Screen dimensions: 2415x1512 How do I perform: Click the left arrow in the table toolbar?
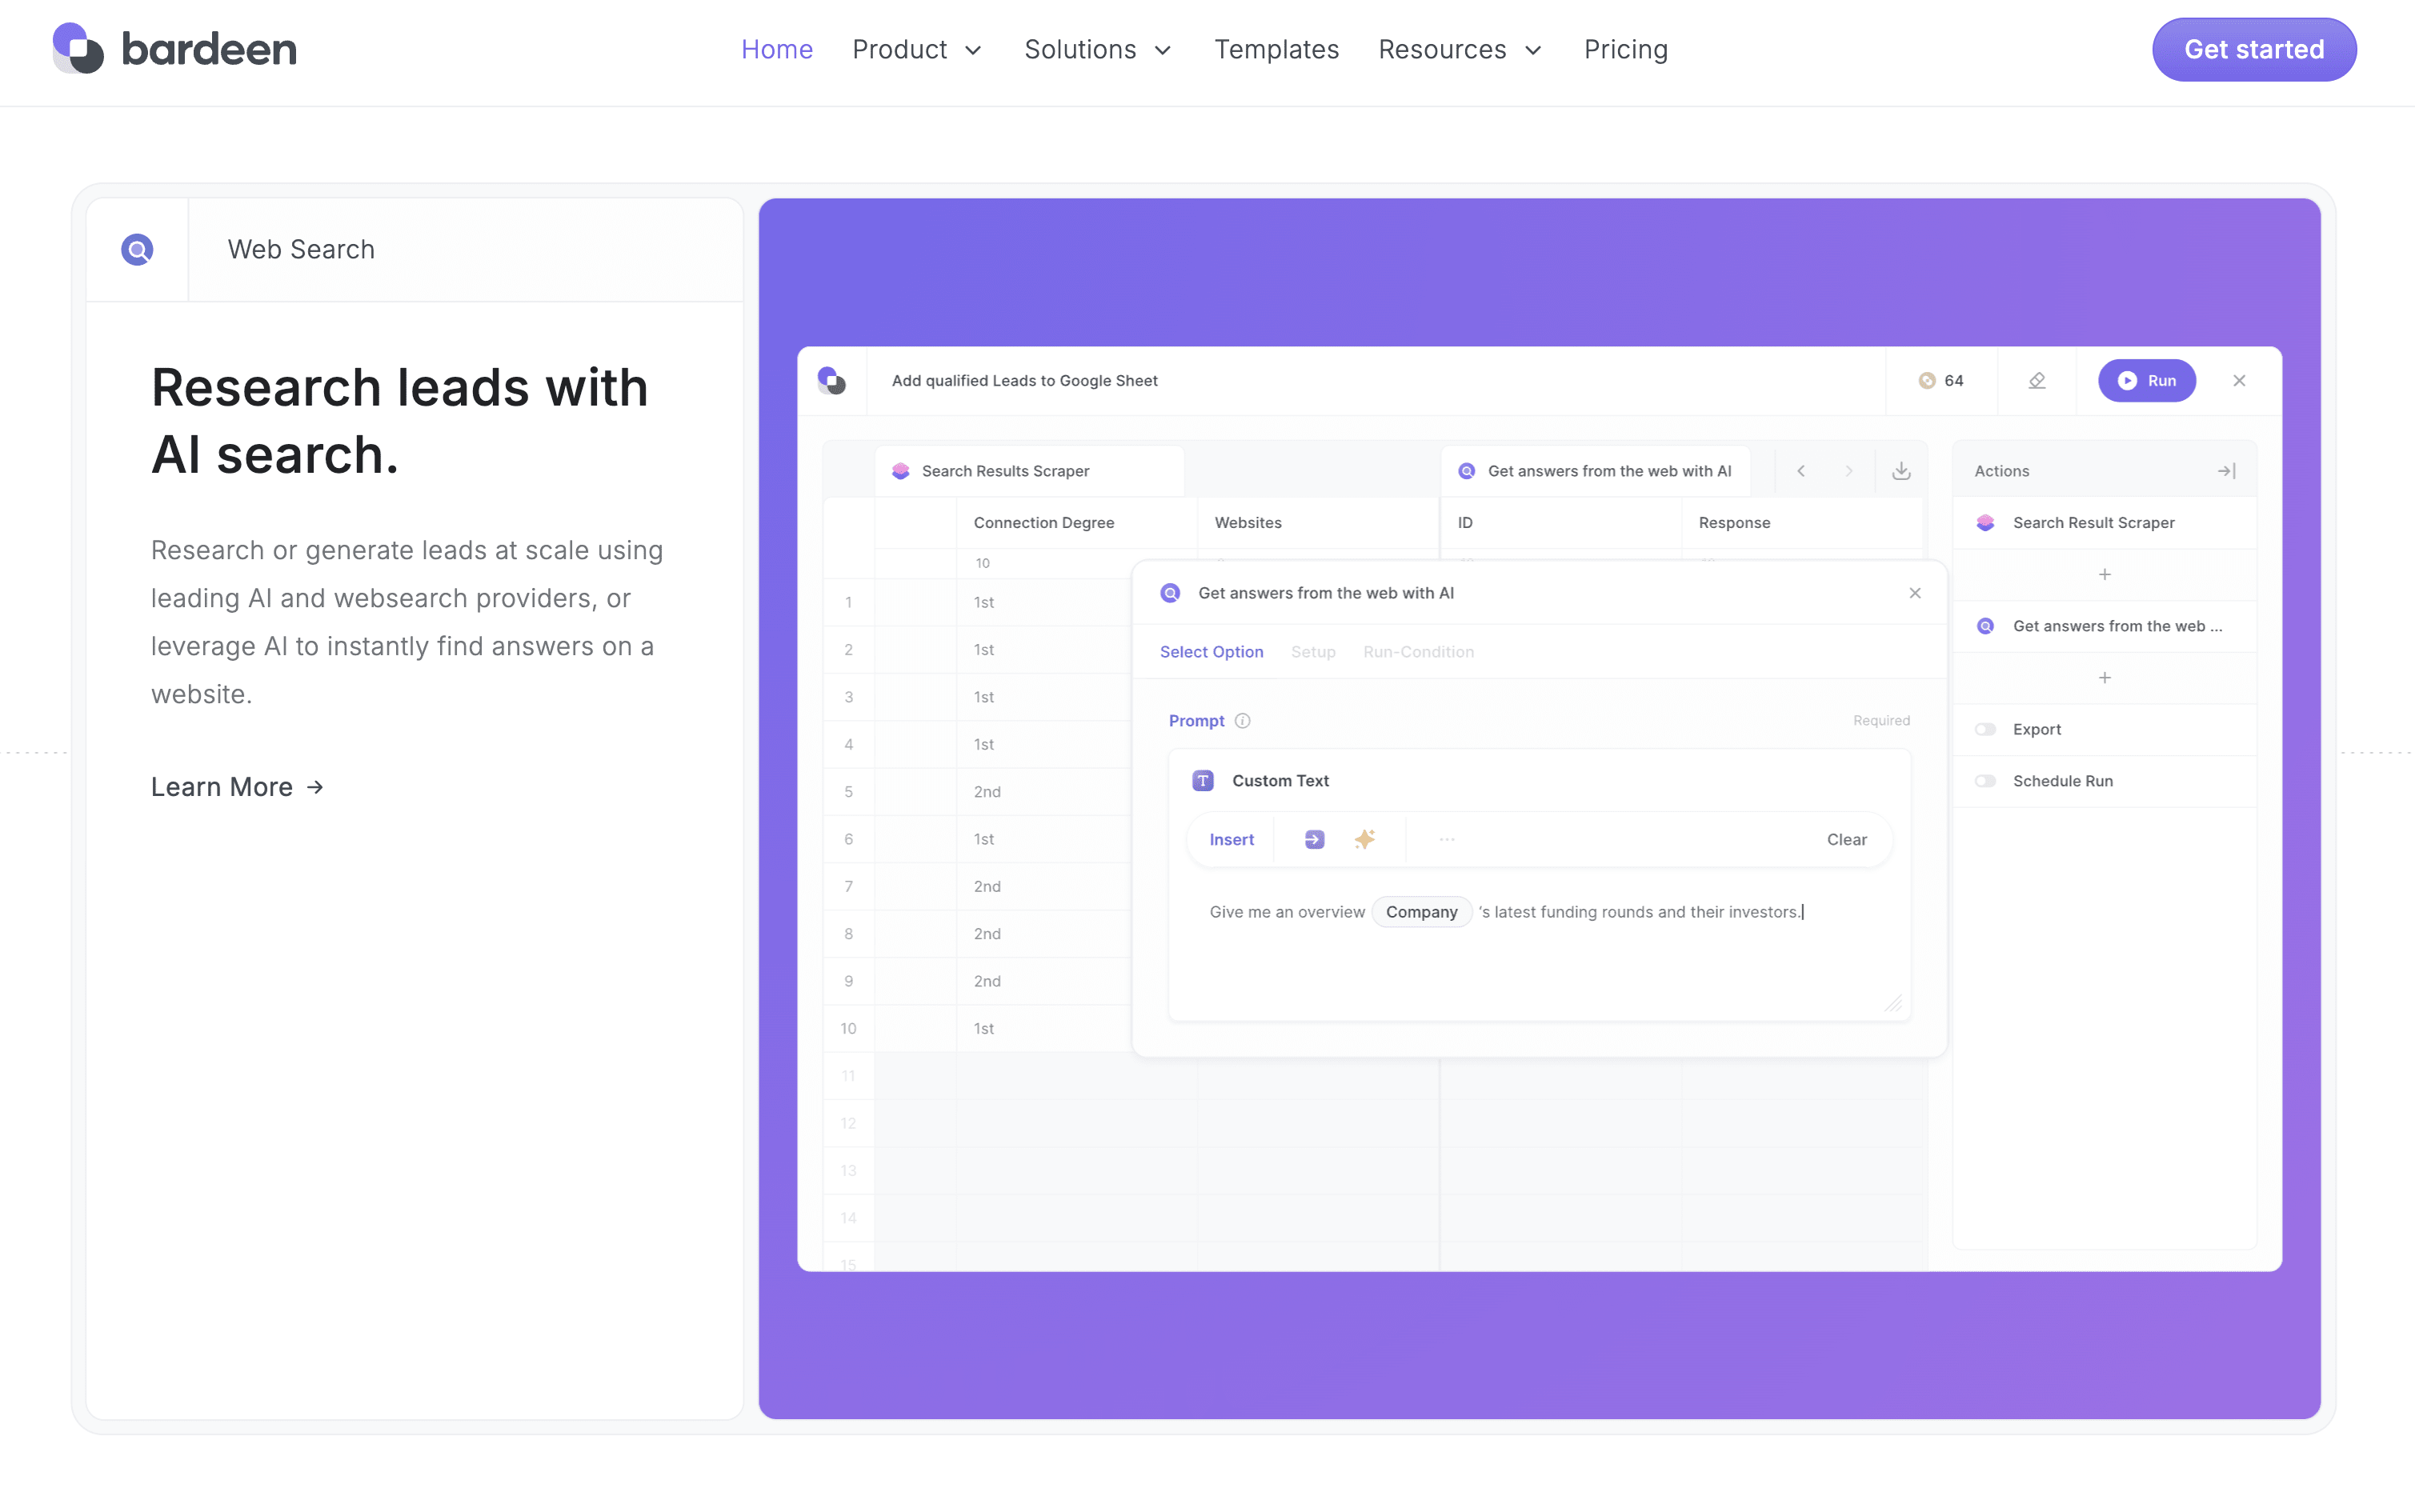point(1801,471)
